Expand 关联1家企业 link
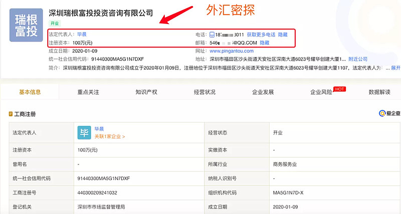The image size is (401, 214). click(x=110, y=136)
